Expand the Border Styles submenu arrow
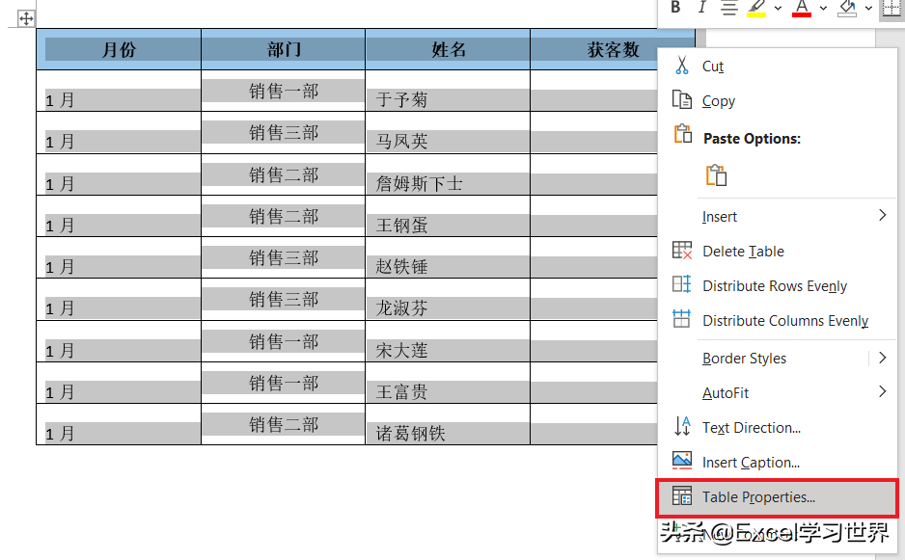This screenshot has height=560, width=905. [883, 358]
